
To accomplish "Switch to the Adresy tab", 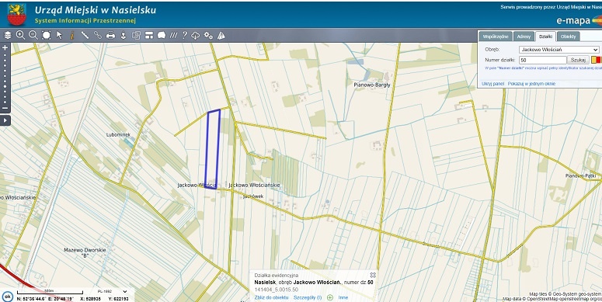I will (524, 36).
